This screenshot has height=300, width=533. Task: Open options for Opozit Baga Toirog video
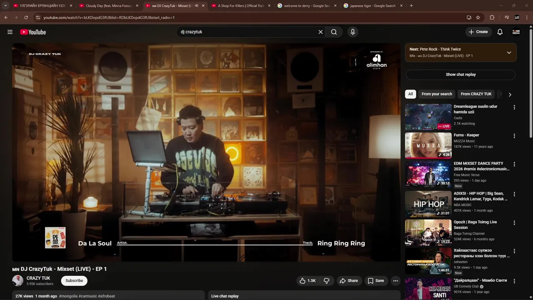tap(514, 223)
